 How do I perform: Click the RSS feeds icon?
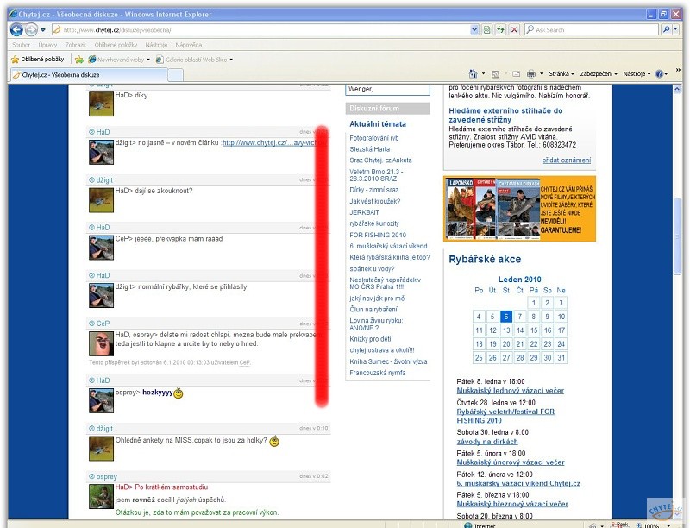pyautogui.click(x=495, y=74)
